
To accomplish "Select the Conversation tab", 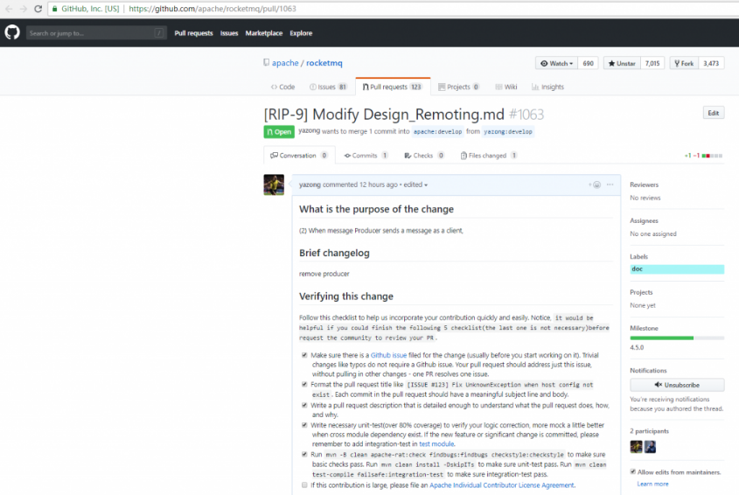I will click(x=299, y=155).
